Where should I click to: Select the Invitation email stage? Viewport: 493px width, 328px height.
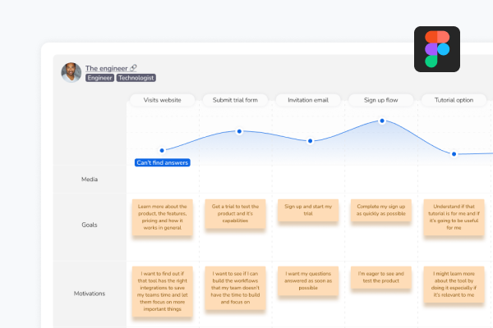pyautogui.click(x=308, y=100)
